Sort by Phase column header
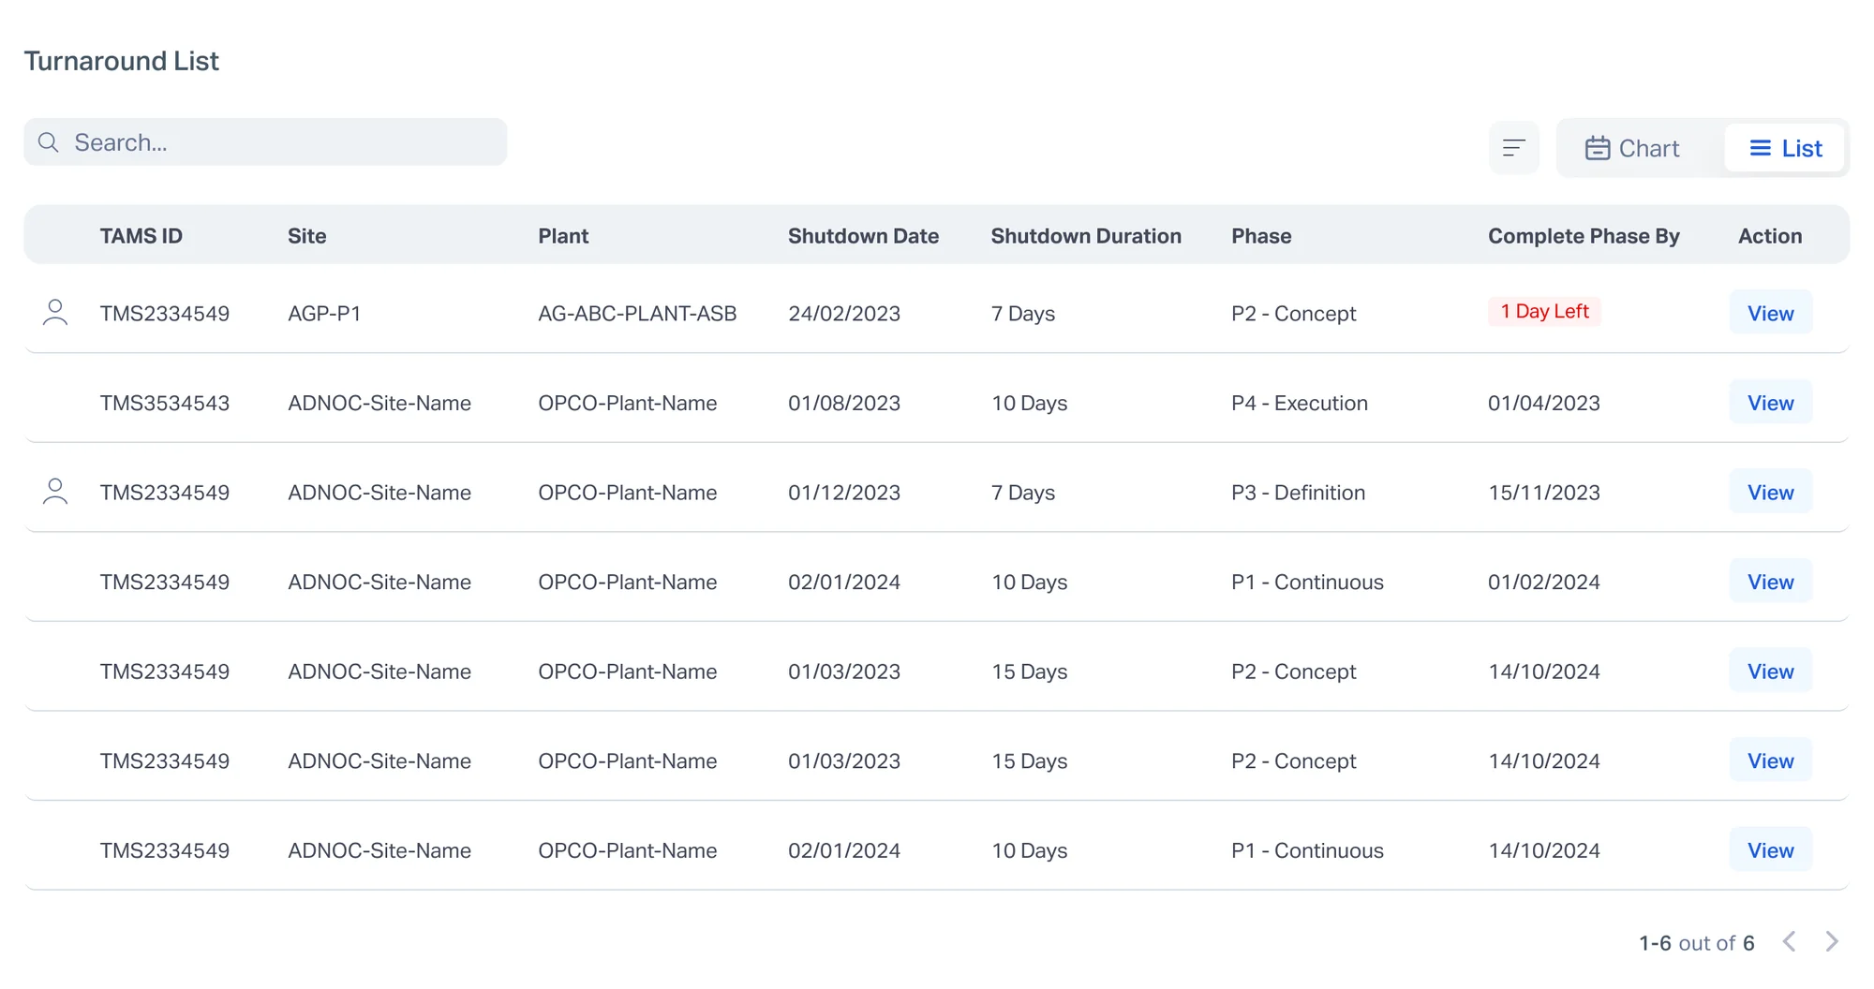This screenshot has width=1874, height=989. [1261, 236]
